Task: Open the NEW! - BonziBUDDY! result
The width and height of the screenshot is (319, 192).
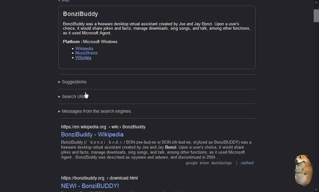Action: [90, 186]
